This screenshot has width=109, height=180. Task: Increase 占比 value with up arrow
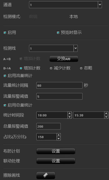pyautogui.click(x=59, y=135)
